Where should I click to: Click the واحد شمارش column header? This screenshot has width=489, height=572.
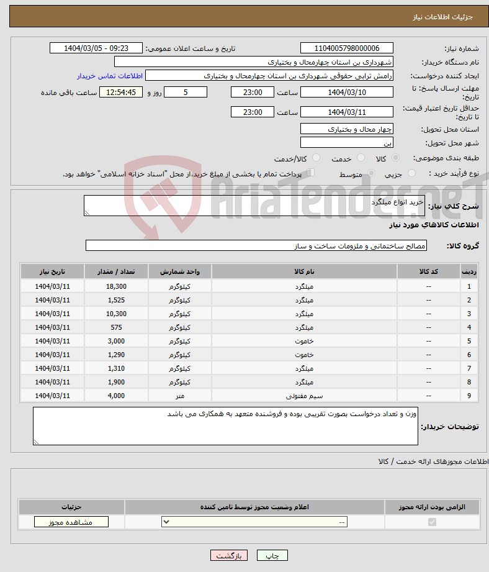click(179, 272)
